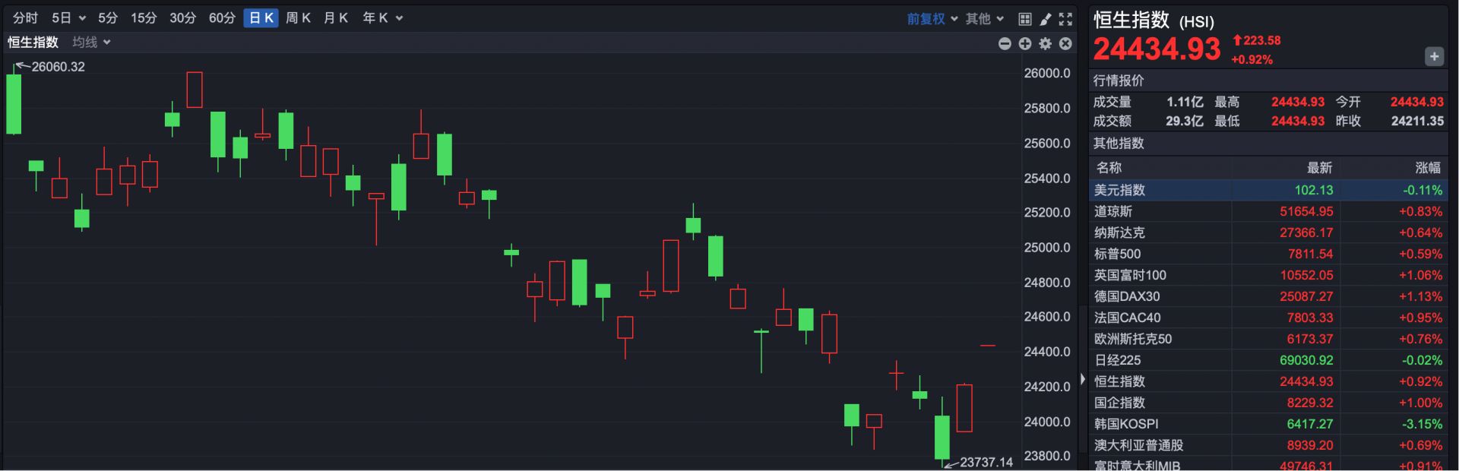Click +223.58 price change value
This screenshot has height=471, width=1459.
tap(1257, 40)
